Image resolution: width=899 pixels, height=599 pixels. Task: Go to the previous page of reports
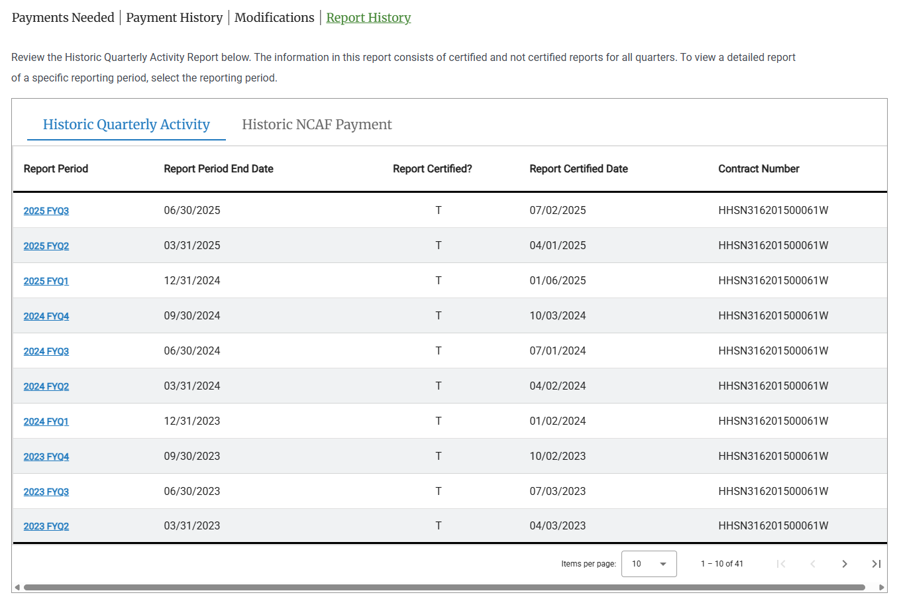click(x=813, y=564)
